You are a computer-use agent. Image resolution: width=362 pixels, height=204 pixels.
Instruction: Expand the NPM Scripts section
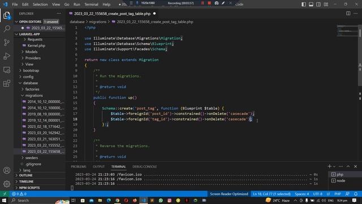coord(40,188)
